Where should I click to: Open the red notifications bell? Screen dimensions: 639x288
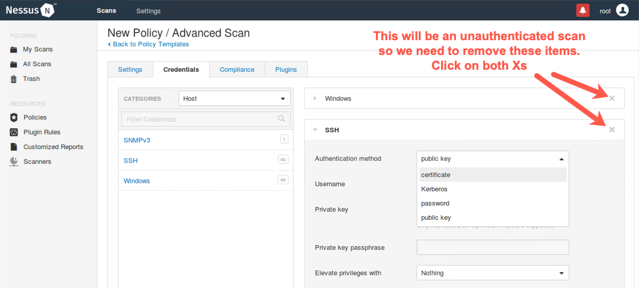click(x=583, y=10)
